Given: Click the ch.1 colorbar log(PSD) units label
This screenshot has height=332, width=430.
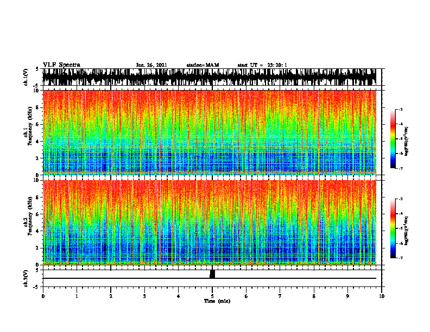Looking at the screenshot, I should click(x=407, y=142).
